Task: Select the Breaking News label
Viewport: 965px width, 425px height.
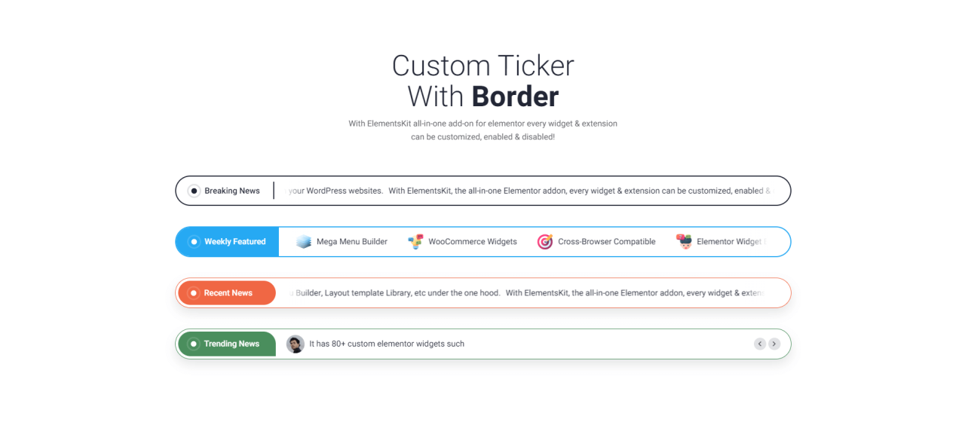Action: [232, 191]
